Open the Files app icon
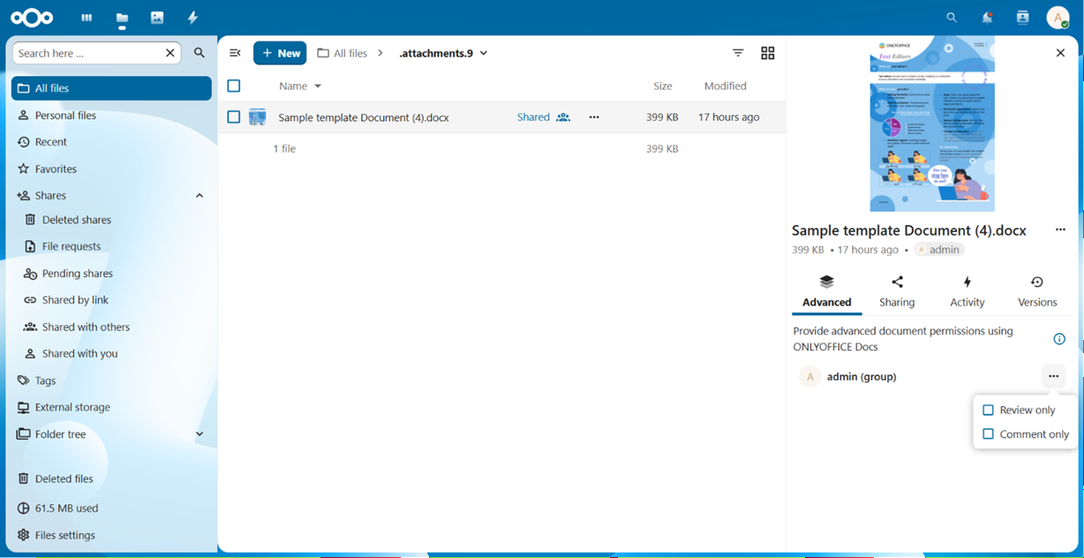The image size is (1084, 558). 122,18
